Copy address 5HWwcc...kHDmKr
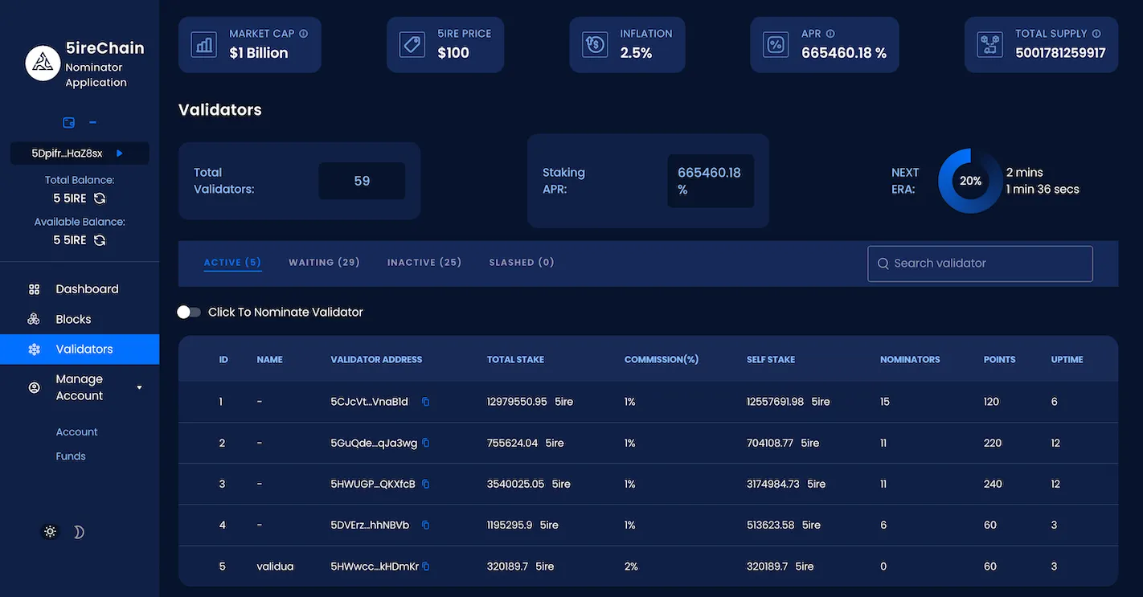This screenshot has width=1143, height=597. tap(425, 566)
